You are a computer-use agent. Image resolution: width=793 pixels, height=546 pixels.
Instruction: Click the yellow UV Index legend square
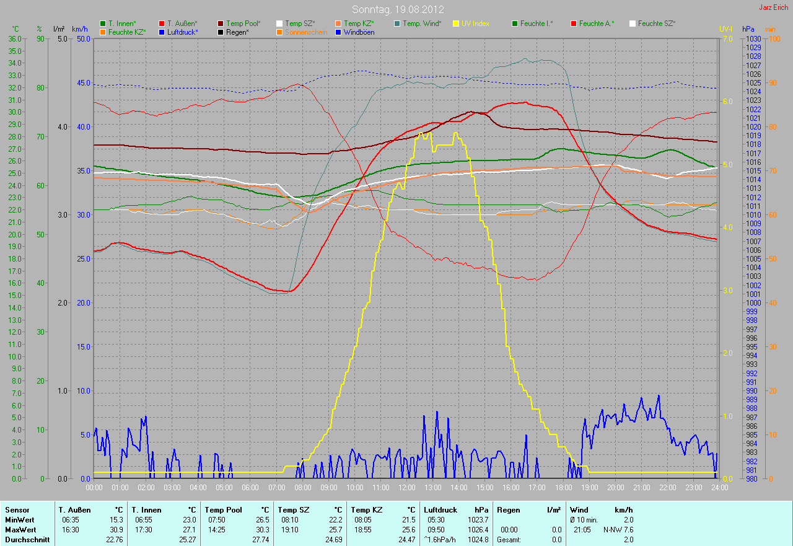[x=456, y=24]
